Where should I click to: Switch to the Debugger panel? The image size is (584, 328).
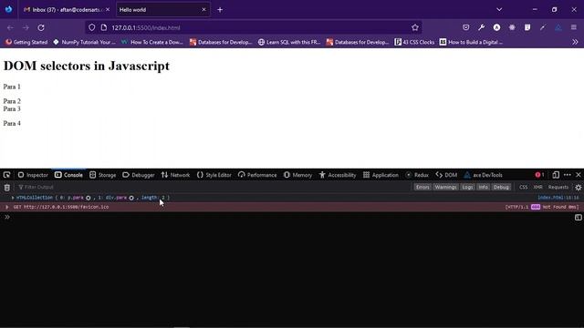[x=138, y=175]
